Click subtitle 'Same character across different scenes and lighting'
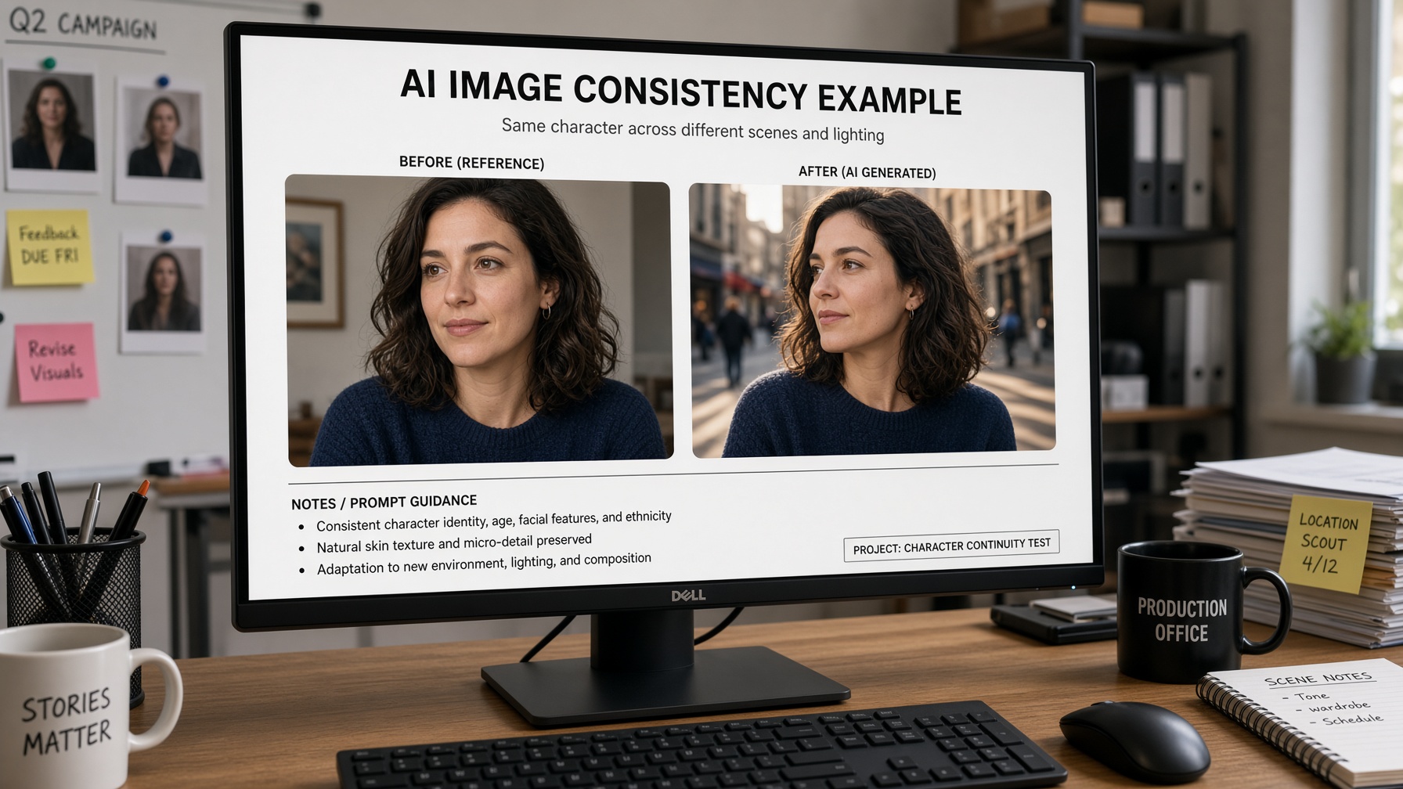This screenshot has height=789, width=1403. 693,130
